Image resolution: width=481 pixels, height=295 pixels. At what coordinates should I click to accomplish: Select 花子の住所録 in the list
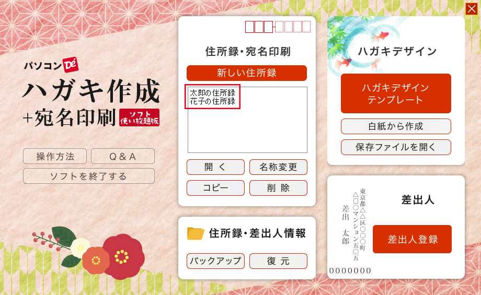[212, 101]
